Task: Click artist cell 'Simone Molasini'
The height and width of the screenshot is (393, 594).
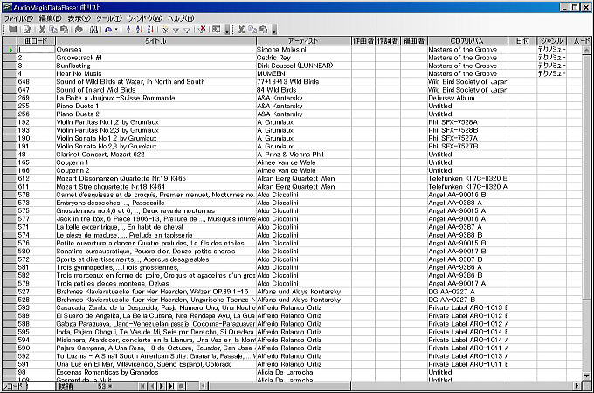Action: click(x=303, y=50)
